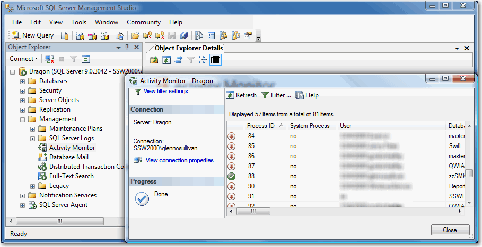This screenshot has width=482, height=247.
Task: Click the Full-Text Search tree item
Action: coord(71,176)
